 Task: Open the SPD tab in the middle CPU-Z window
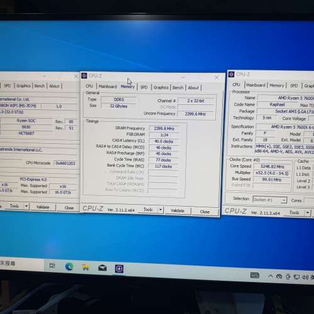tap(144, 87)
